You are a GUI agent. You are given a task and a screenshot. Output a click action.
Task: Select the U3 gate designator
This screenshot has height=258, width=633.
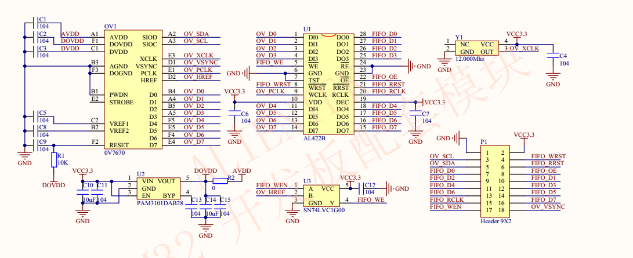tap(307, 181)
